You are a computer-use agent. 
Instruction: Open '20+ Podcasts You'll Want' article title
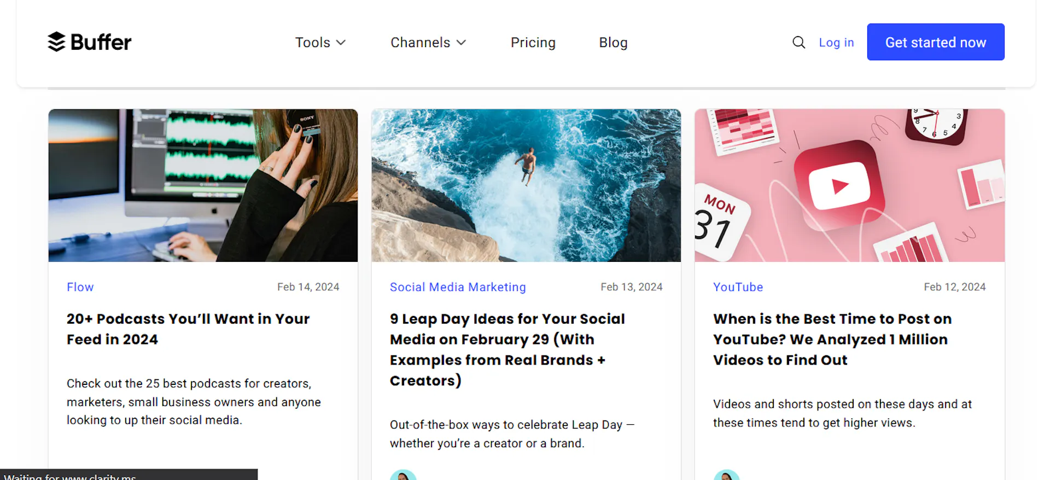point(188,329)
